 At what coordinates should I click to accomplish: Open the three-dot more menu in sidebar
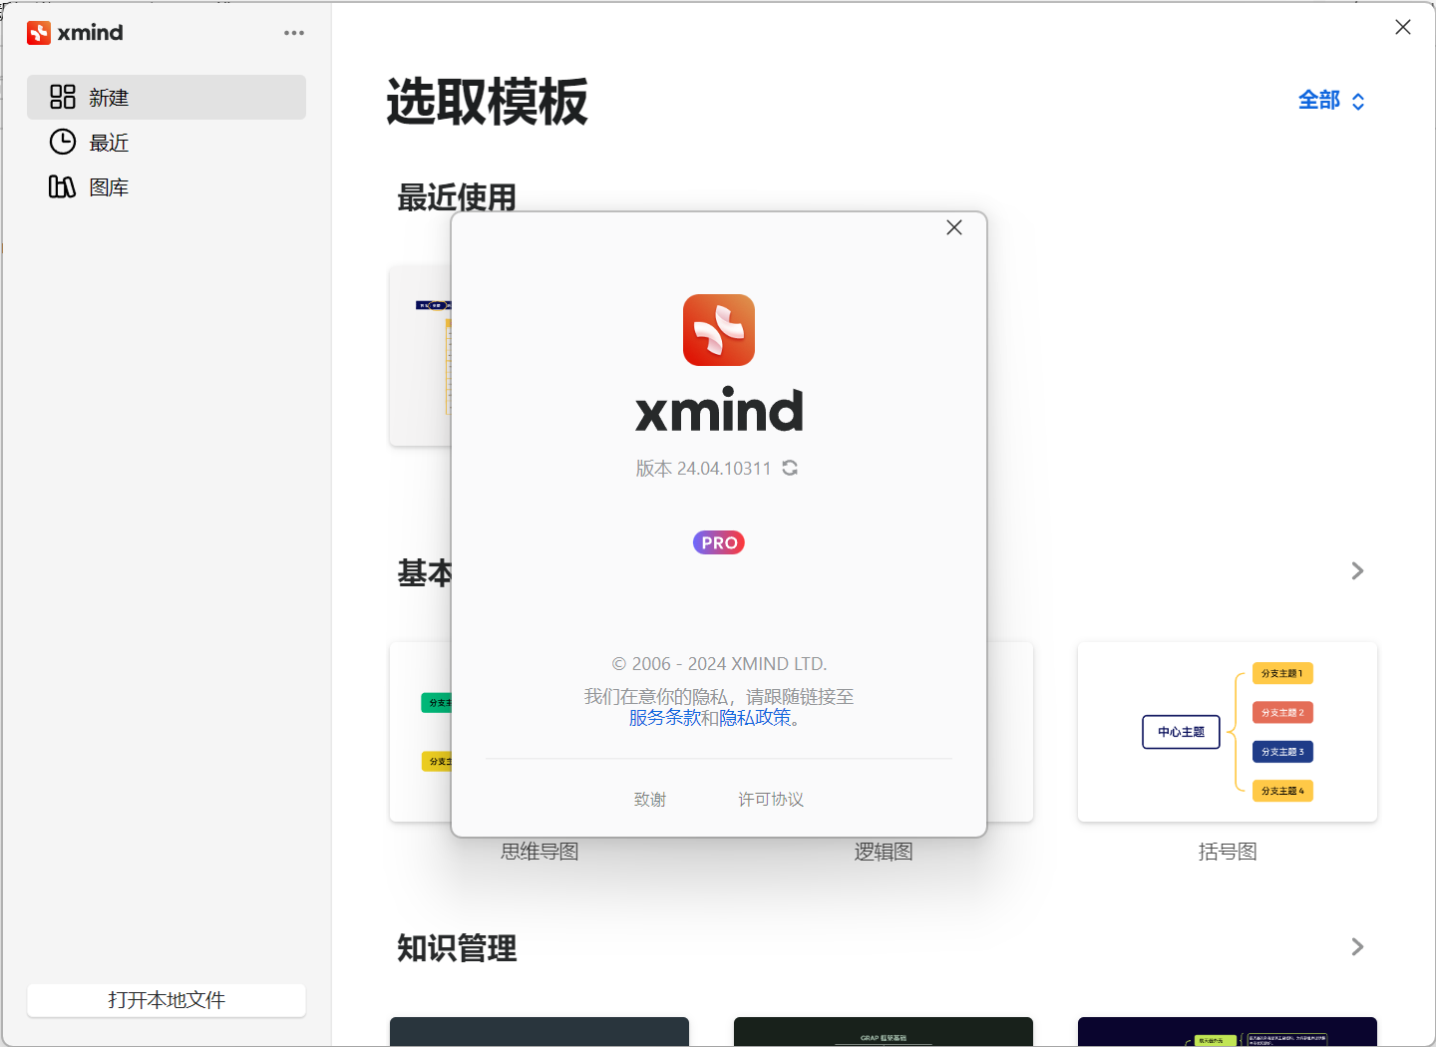(x=294, y=33)
